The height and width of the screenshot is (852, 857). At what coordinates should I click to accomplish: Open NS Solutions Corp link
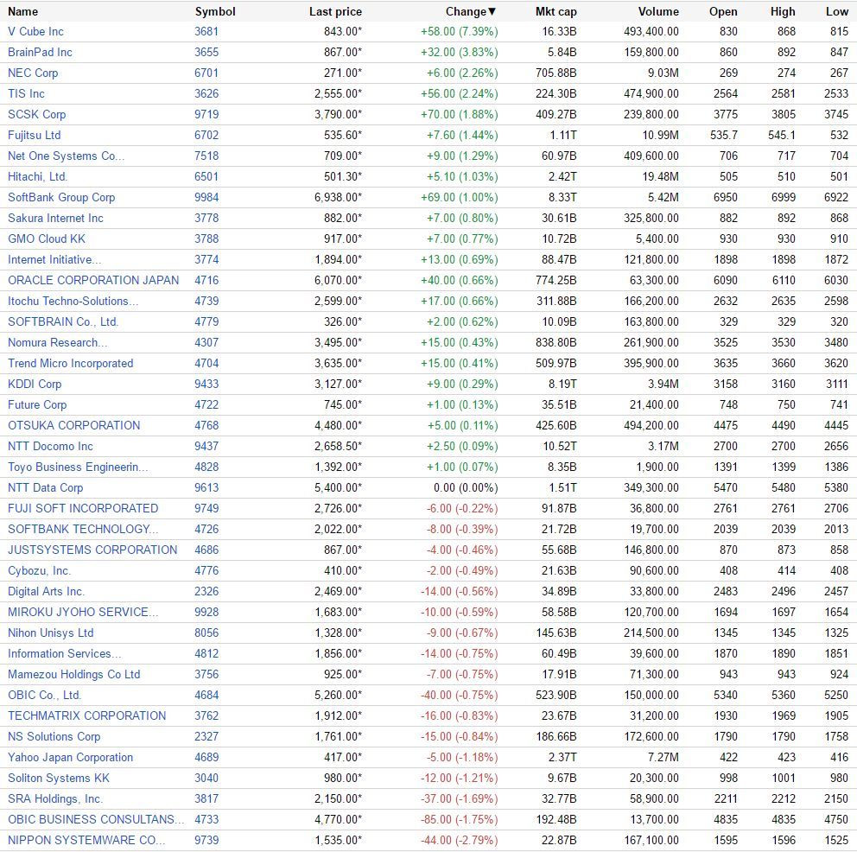(54, 738)
